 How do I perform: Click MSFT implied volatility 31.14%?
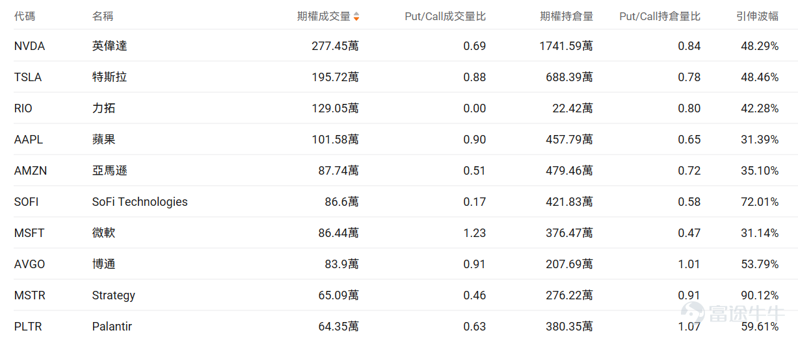click(x=760, y=233)
